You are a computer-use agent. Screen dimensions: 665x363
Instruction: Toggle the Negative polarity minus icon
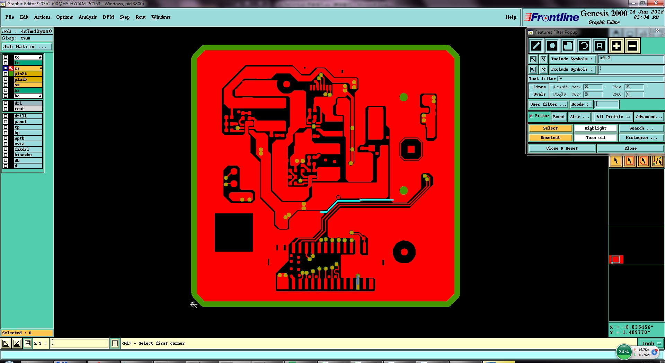tap(632, 46)
